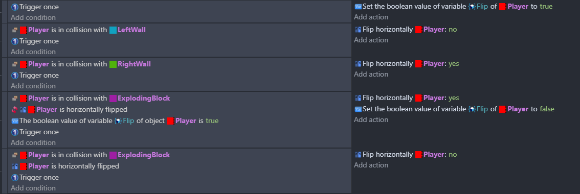This screenshot has width=580, height=194.
Task: Click the green RightWall object icon
Action: 113,64
